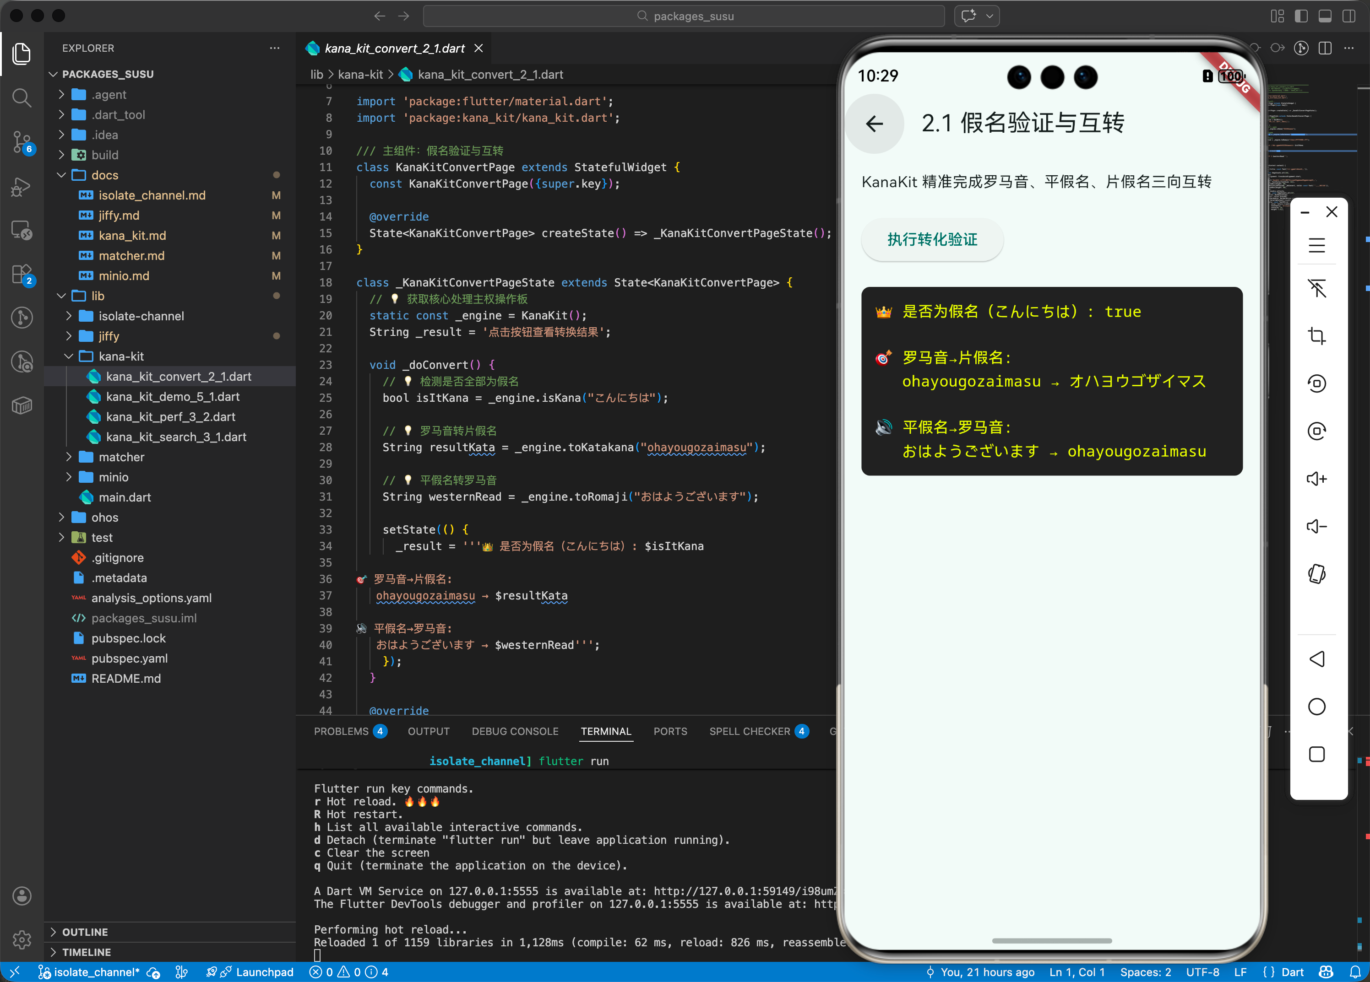Image resolution: width=1370 pixels, height=982 pixels.
Task: Click the emulator crop screenshot icon
Action: coord(1316,335)
